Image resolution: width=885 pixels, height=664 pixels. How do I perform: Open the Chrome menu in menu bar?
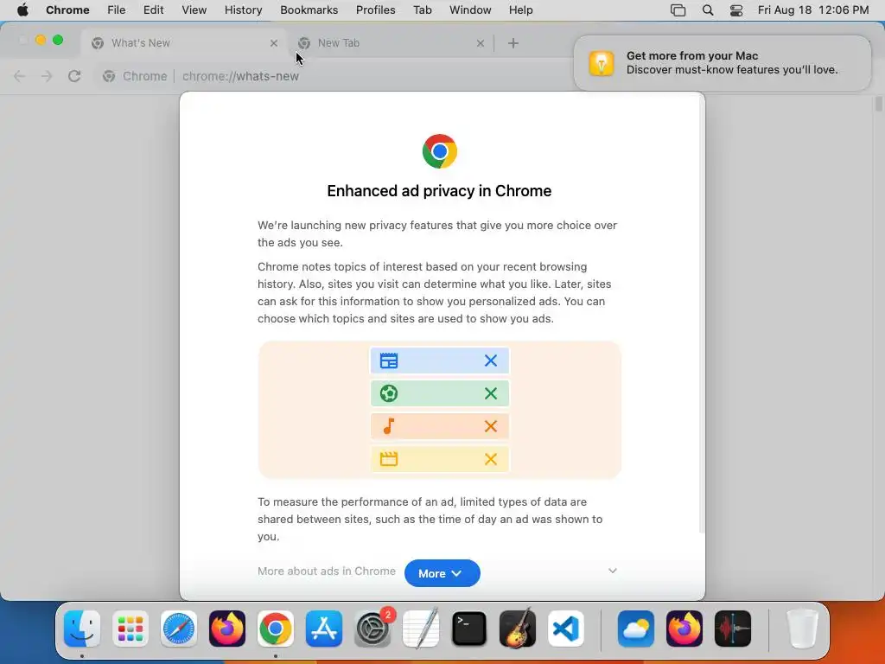(x=67, y=10)
